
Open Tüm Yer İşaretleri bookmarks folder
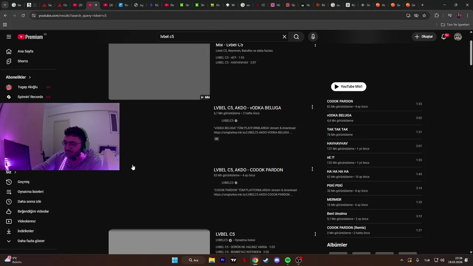point(455,25)
